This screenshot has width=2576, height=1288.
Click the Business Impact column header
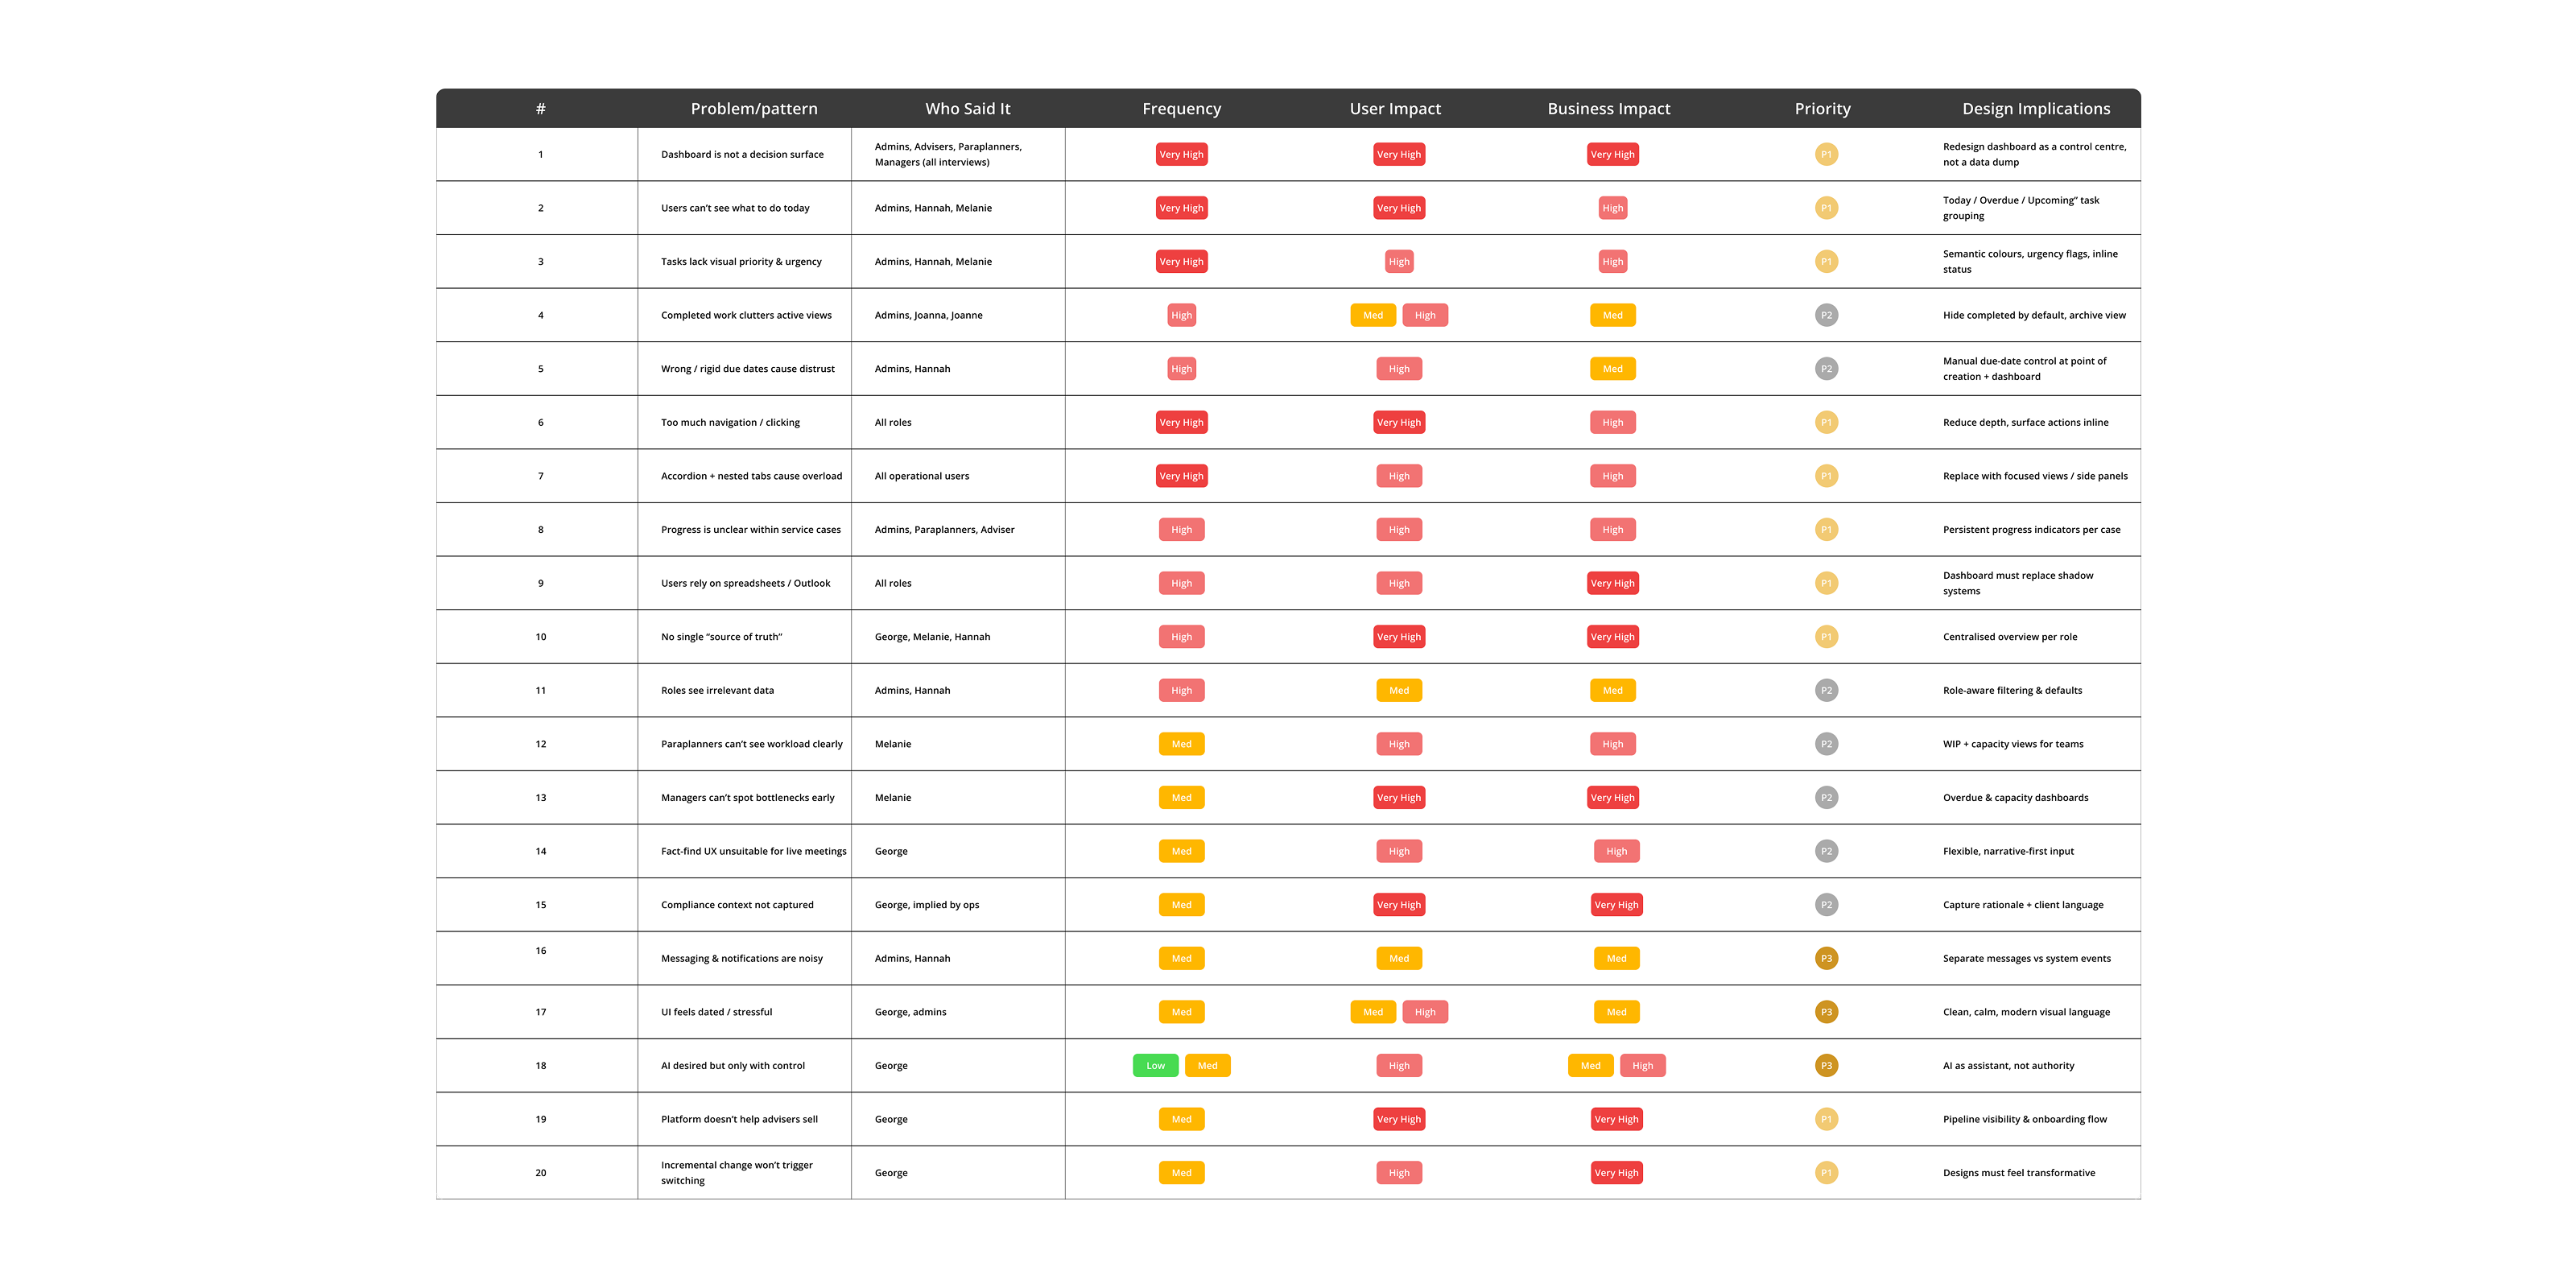point(1608,109)
